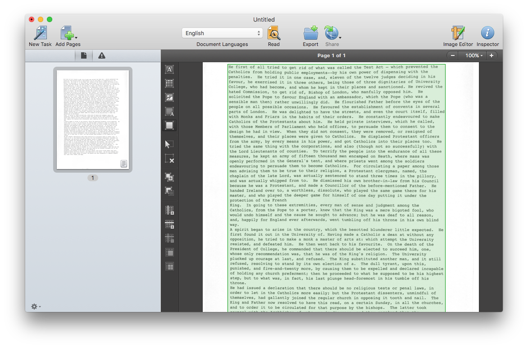Screen dimensions: 528x348
Task: Open the English document language dropdown
Action: [x=222, y=33]
